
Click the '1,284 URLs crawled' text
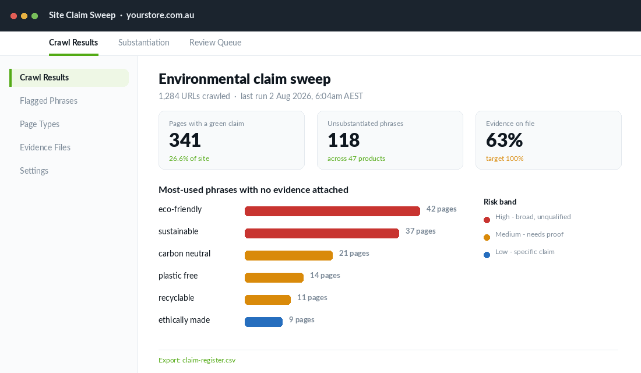[x=194, y=96]
